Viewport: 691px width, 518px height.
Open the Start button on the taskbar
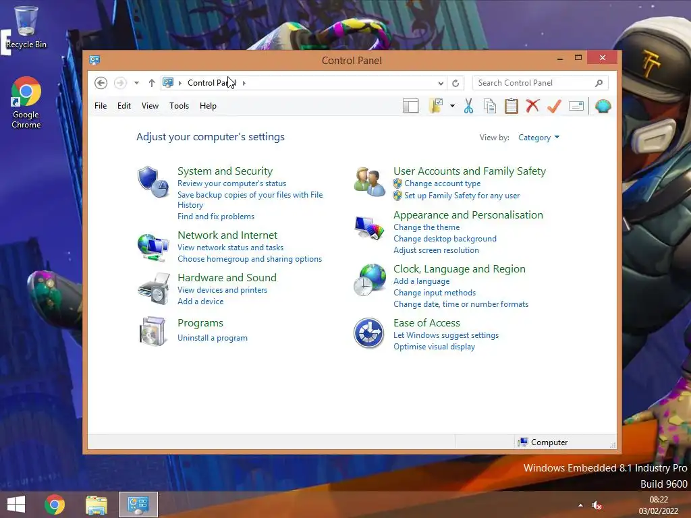click(x=16, y=505)
